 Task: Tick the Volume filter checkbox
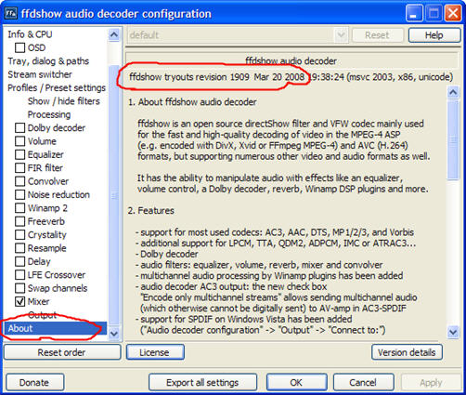20,141
